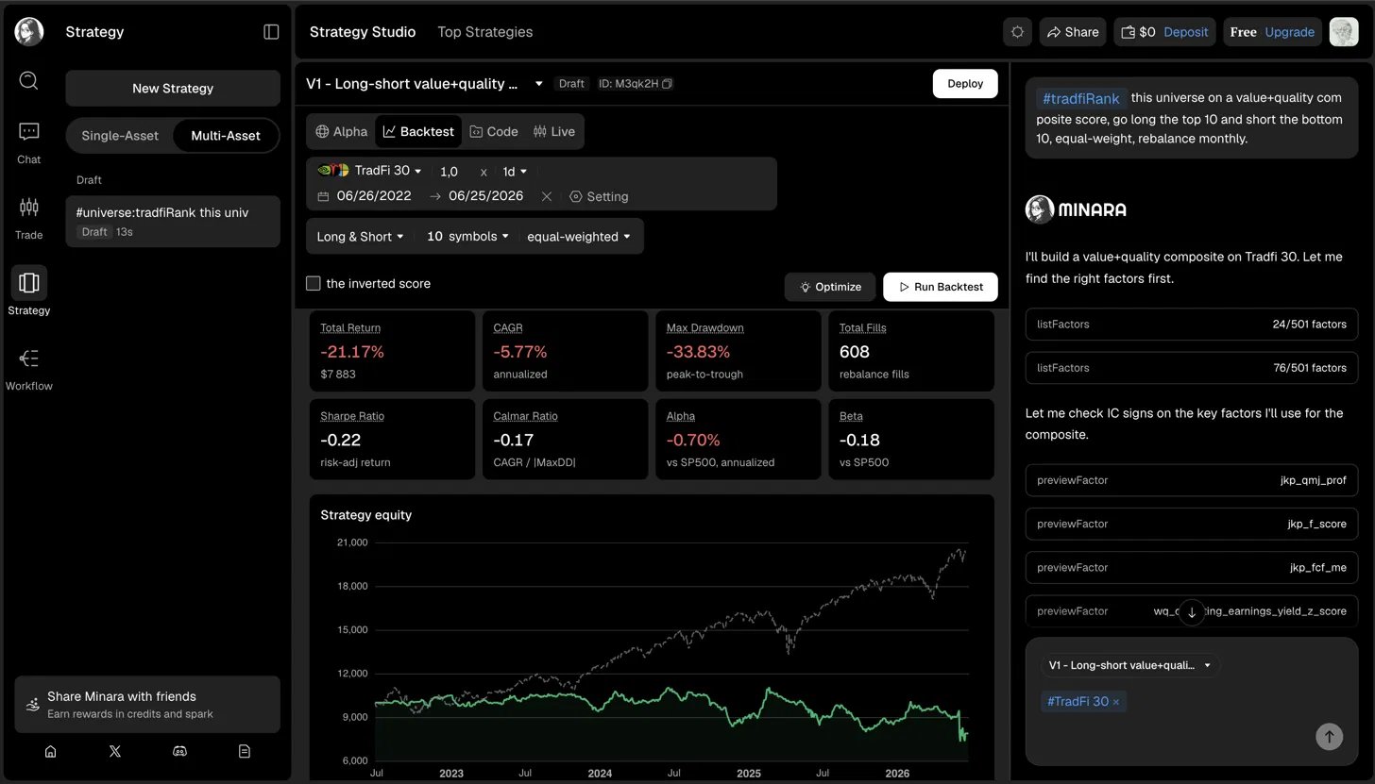Open the equal-weighted dropdown
This screenshot has width=1375, height=784.
point(579,237)
